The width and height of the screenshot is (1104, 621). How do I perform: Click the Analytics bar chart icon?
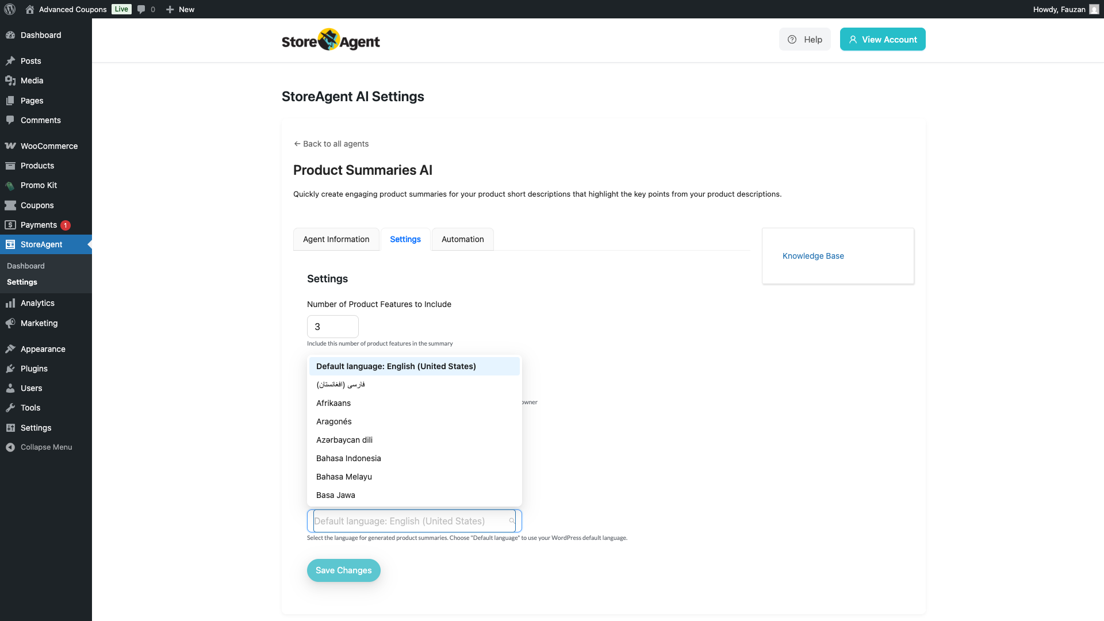(x=10, y=303)
